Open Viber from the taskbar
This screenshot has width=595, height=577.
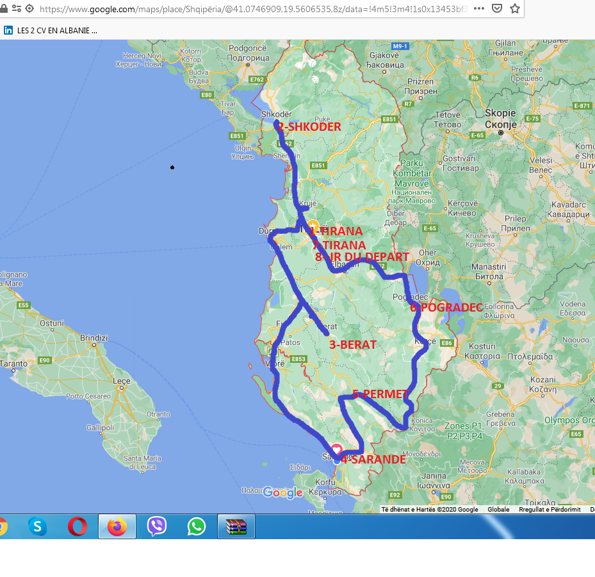[x=157, y=526]
